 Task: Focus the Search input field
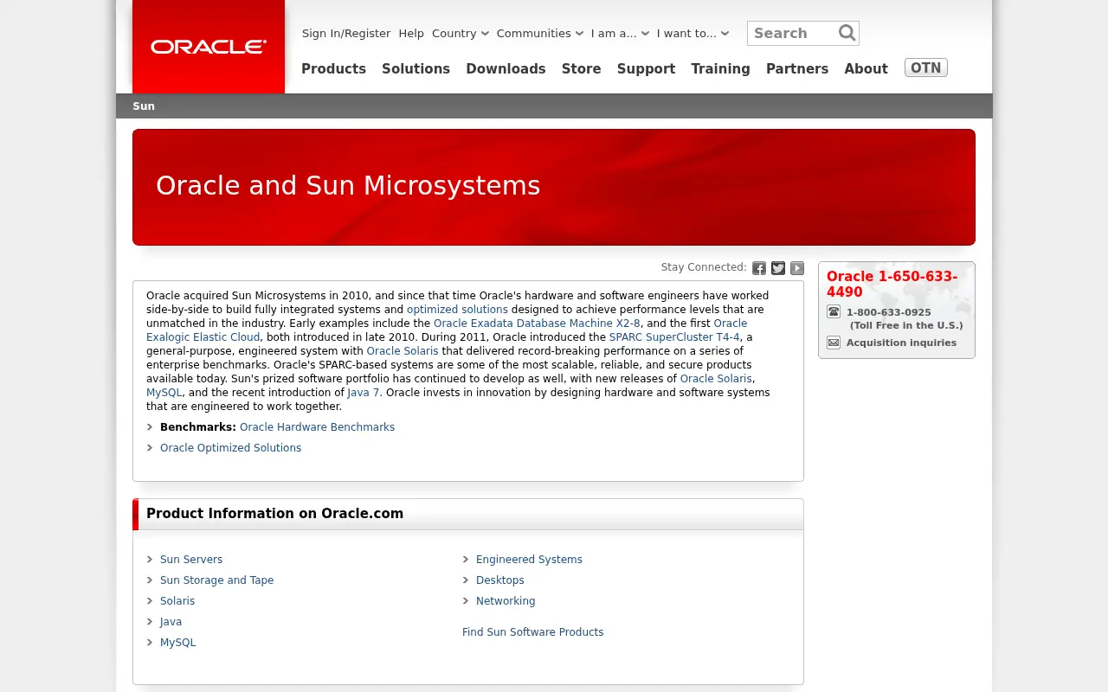tap(794, 33)
